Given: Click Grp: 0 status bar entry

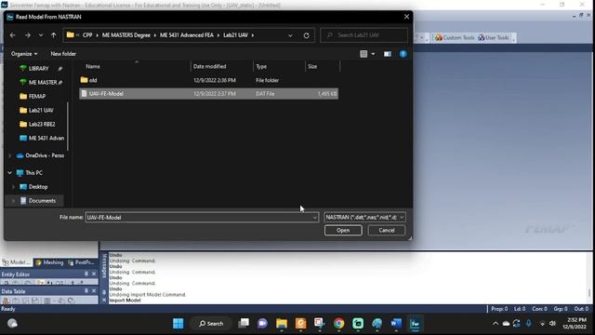Looking at the screenshot, I should pyautogui.click(x=561, y=309).
